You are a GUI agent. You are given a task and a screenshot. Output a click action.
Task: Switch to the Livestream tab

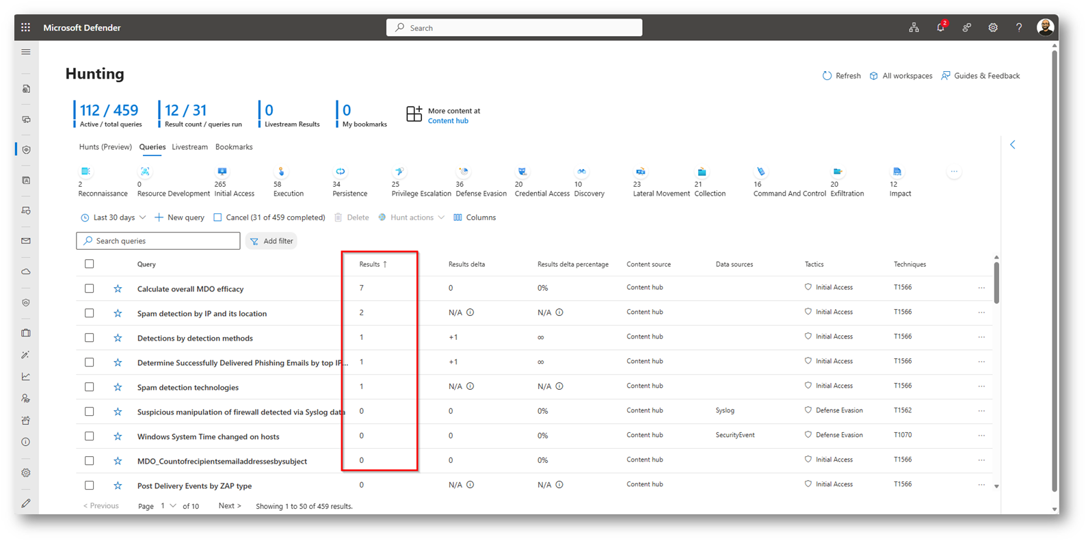tap(189, 147)
